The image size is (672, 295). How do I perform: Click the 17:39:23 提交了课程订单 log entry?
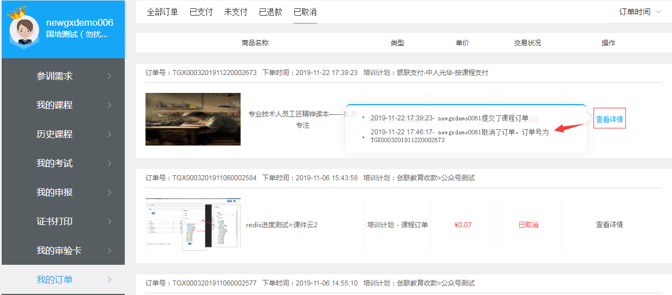click(449, 118)
